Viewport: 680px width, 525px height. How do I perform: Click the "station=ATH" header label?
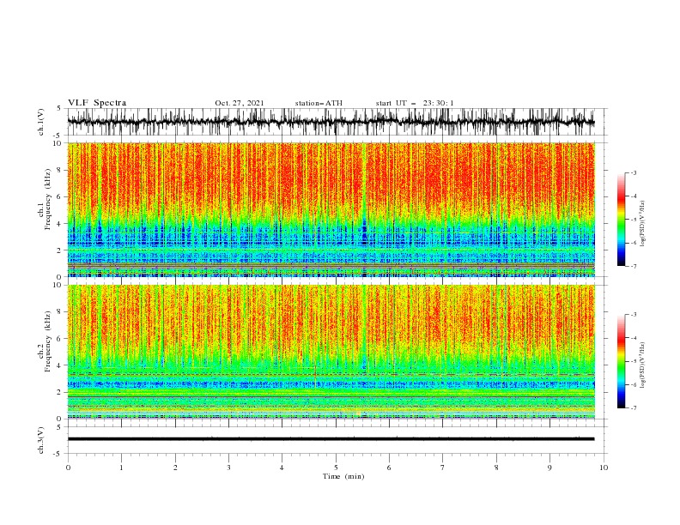(x=319, y=103)
